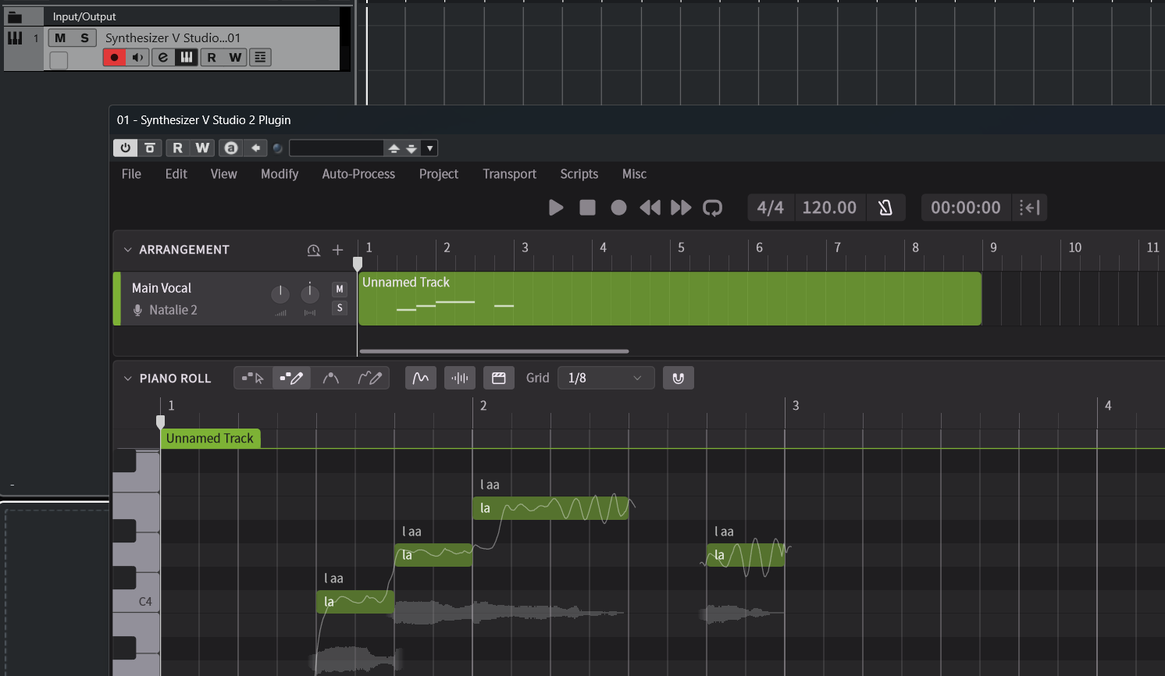Screen dimensions: 1165x676
Task: Click the cursor position jump icon
Action: click(1029, 208)
